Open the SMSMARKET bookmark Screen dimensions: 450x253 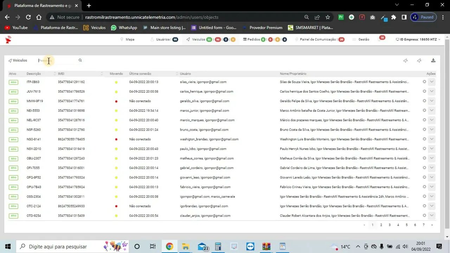(310, 27)
